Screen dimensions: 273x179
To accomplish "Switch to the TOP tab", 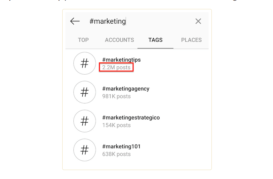I will [x=83, y=40].
